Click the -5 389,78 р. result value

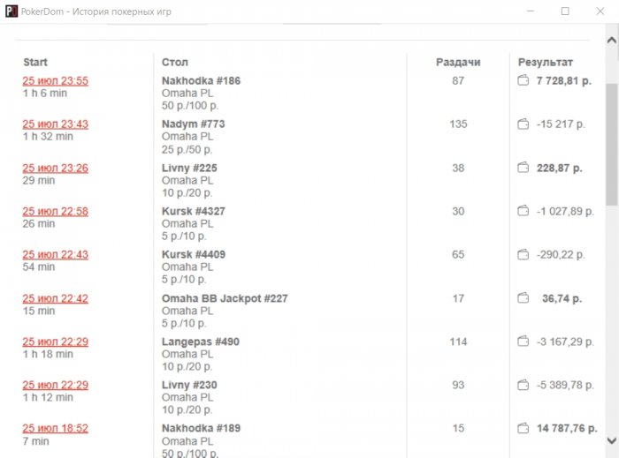(x=565, y=385)
